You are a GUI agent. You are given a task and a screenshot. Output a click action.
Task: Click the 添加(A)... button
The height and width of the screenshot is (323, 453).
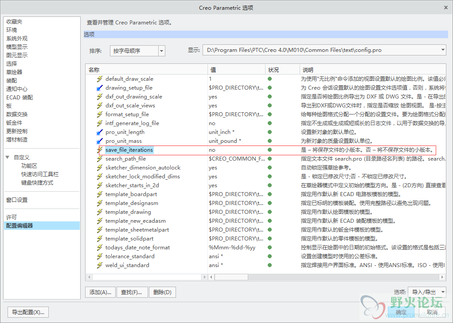pyautogui.click(x=100, y=292)
